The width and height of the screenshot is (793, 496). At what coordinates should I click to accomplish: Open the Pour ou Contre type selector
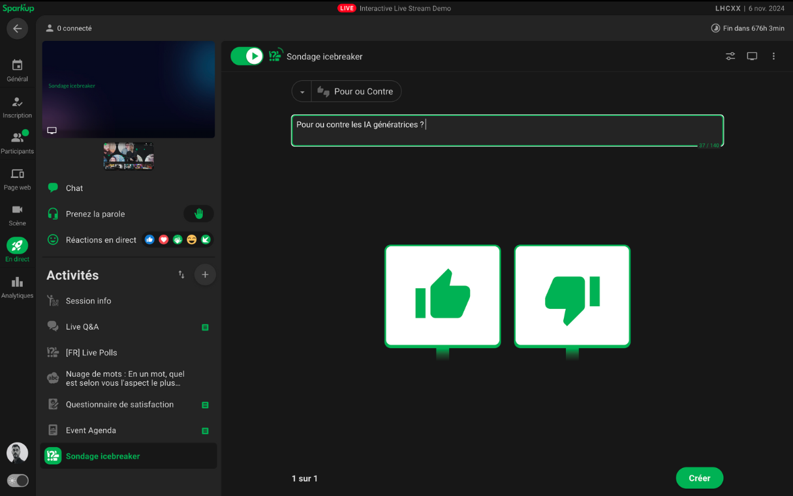click(x=356, y=92)
